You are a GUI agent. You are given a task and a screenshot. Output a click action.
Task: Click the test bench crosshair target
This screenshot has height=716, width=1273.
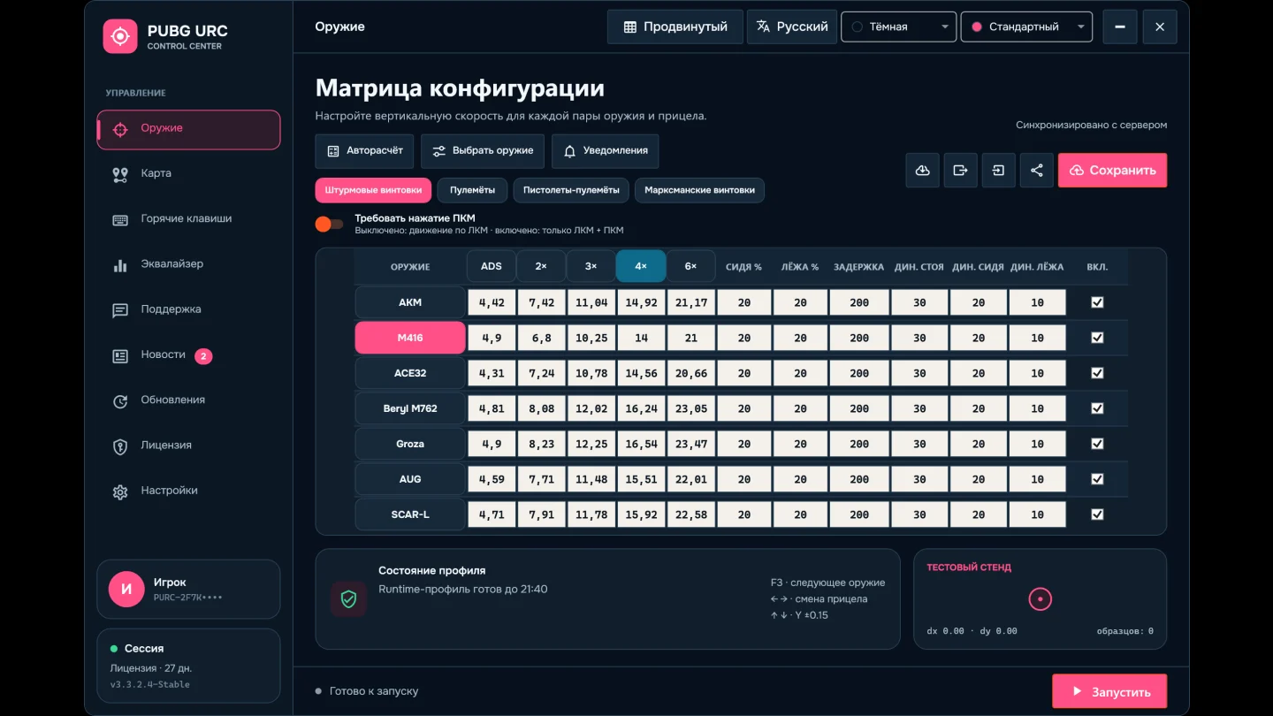(1040, 599)
